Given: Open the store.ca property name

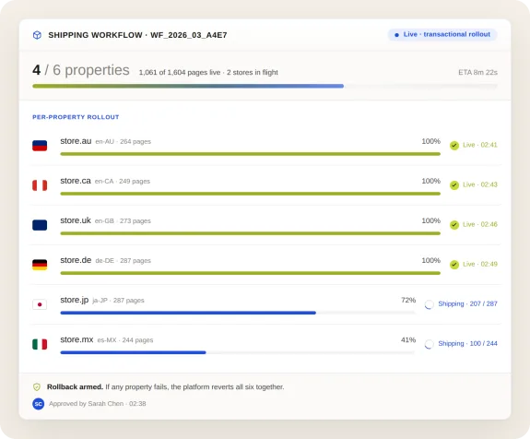Looking at the screenshot, I should coord(76,181).
